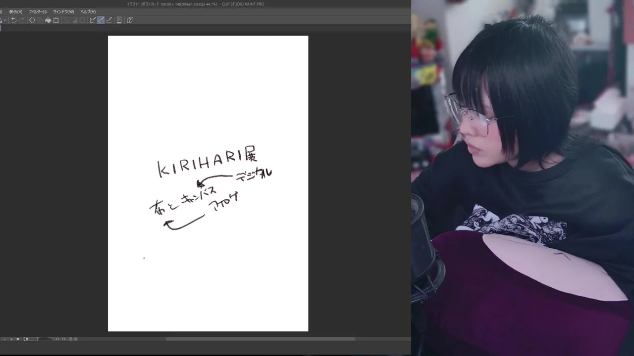634x356 pixels.
Task: Toggle Snap to Grid icon
Action: click(109, 20)
